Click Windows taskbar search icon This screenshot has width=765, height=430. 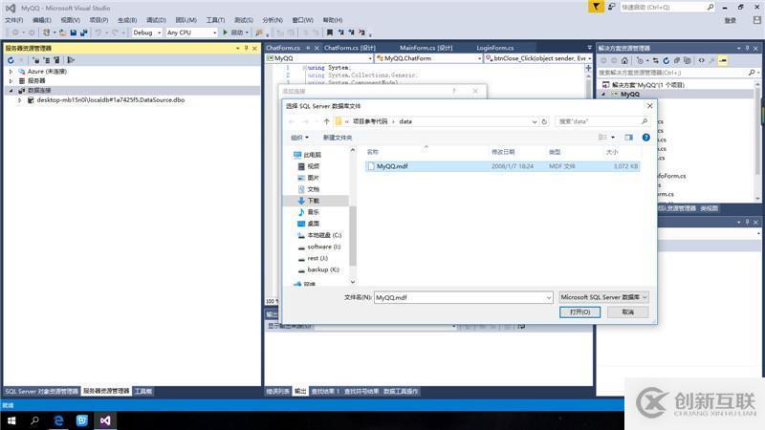pos(34,420)
